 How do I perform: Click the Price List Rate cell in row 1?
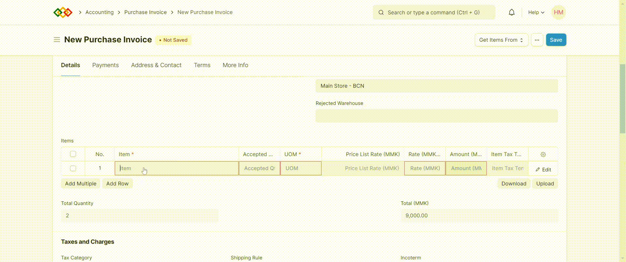363,168
